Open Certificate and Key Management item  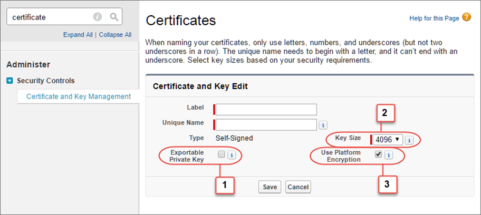click(x=79, y=96)
